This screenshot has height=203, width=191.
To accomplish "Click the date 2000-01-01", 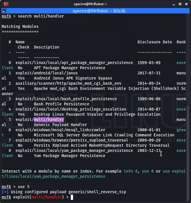I will [149, 130].
